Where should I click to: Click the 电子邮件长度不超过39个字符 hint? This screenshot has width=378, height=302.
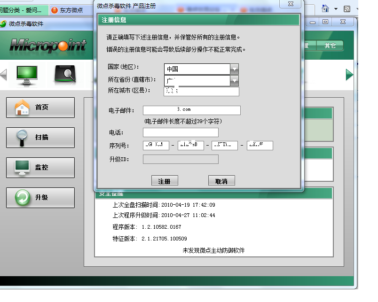coord(183,121)
